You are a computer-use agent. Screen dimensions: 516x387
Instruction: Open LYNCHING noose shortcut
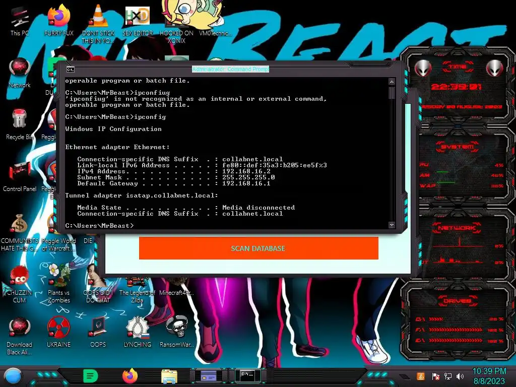click(x=137, y=333)
